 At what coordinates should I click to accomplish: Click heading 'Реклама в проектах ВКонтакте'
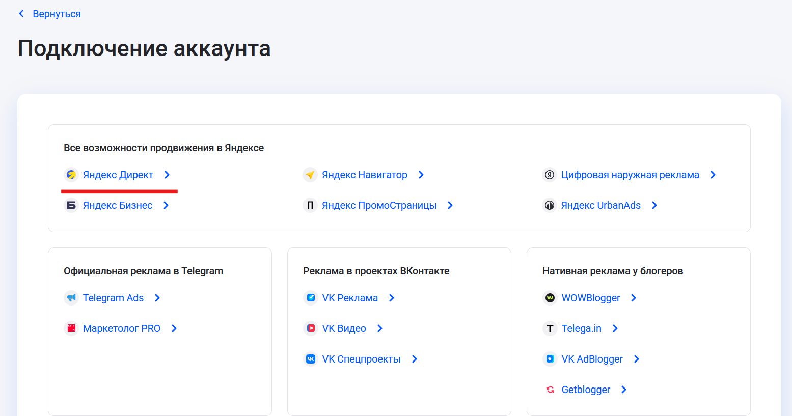376,271
